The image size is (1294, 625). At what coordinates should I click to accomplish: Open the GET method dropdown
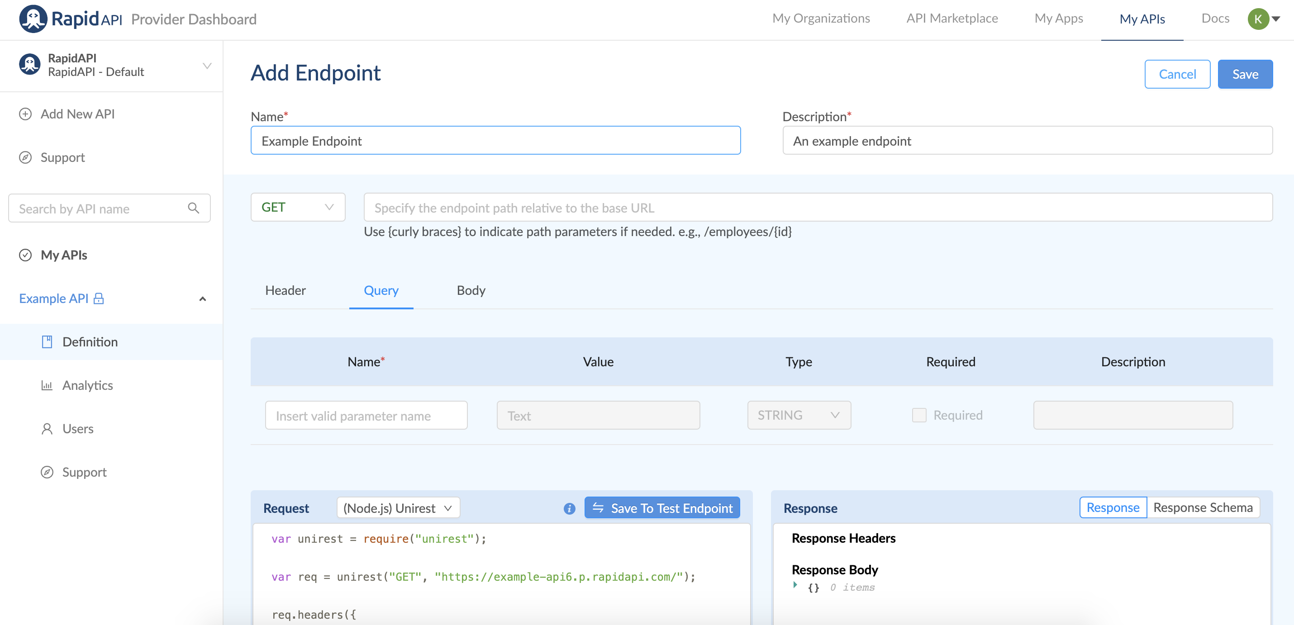tap(297, 207)
